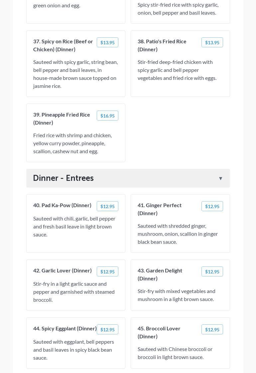Open the 45. Broccoli Lover item title
This screenshot has height=373, width=256.
click(159, 332)
